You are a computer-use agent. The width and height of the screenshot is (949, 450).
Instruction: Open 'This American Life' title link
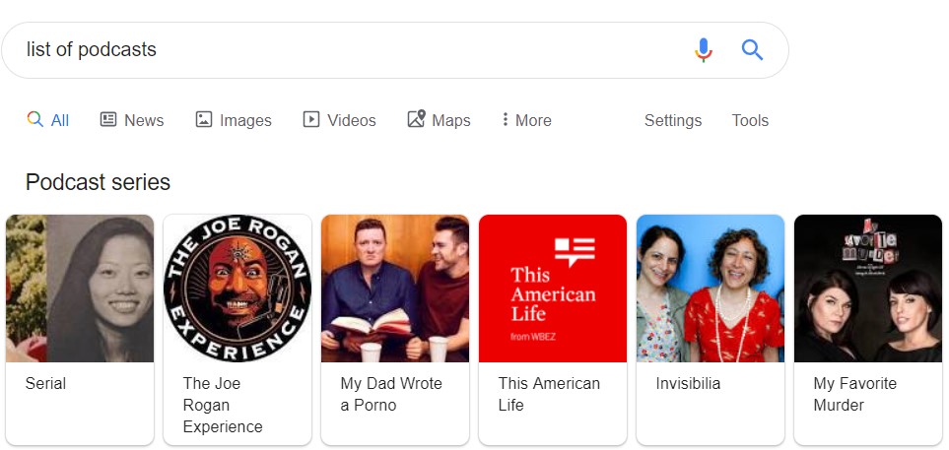point(549,394)
